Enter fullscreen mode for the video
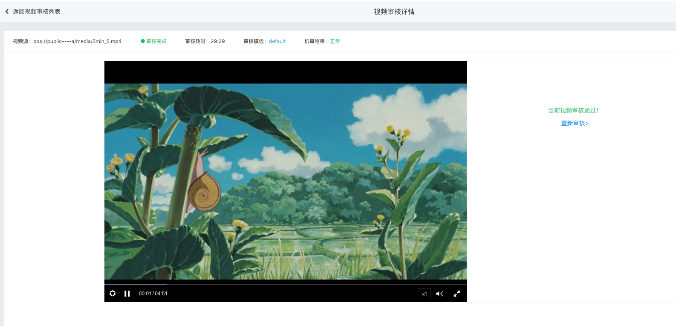This screenshot has width=676, height=326. (x=456, y=294)
